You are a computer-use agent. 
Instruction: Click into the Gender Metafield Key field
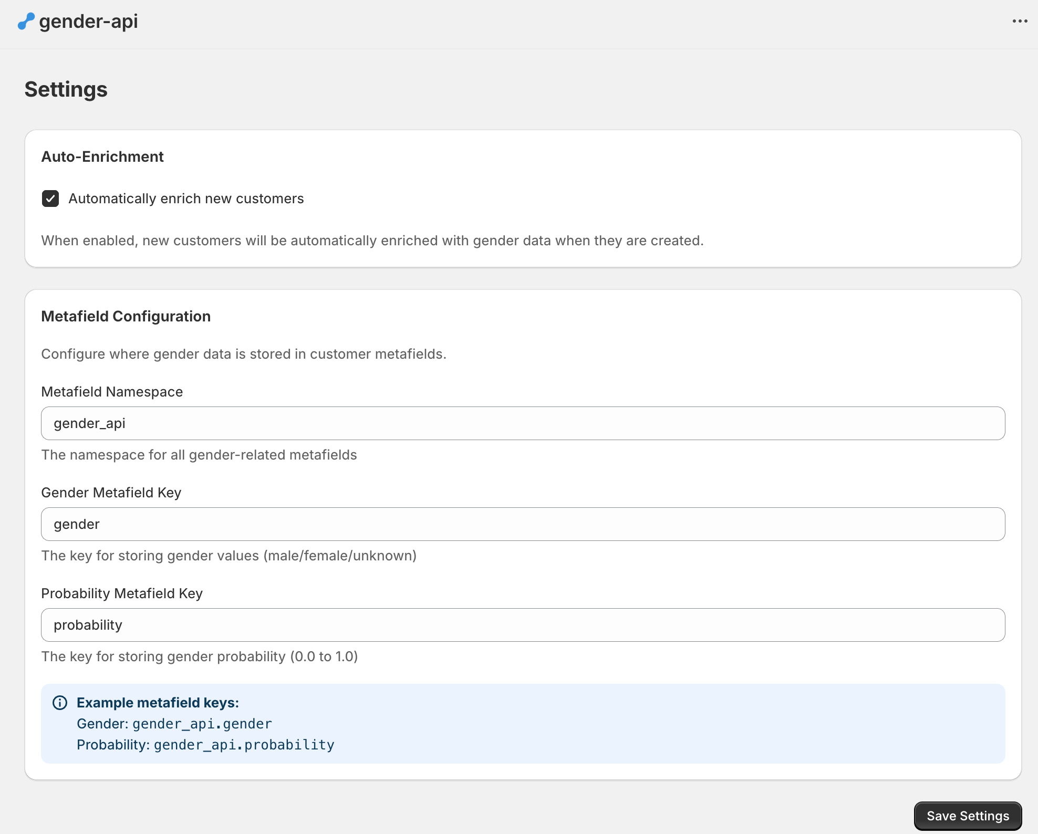pyautogui.click(x=523, y=524)
